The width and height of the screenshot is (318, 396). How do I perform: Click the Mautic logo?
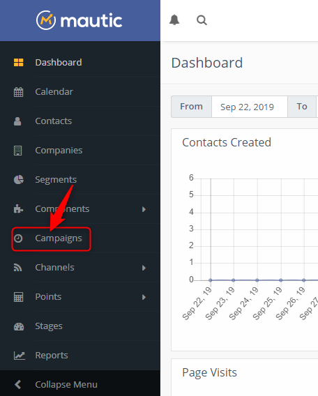(x=79, y=20)
